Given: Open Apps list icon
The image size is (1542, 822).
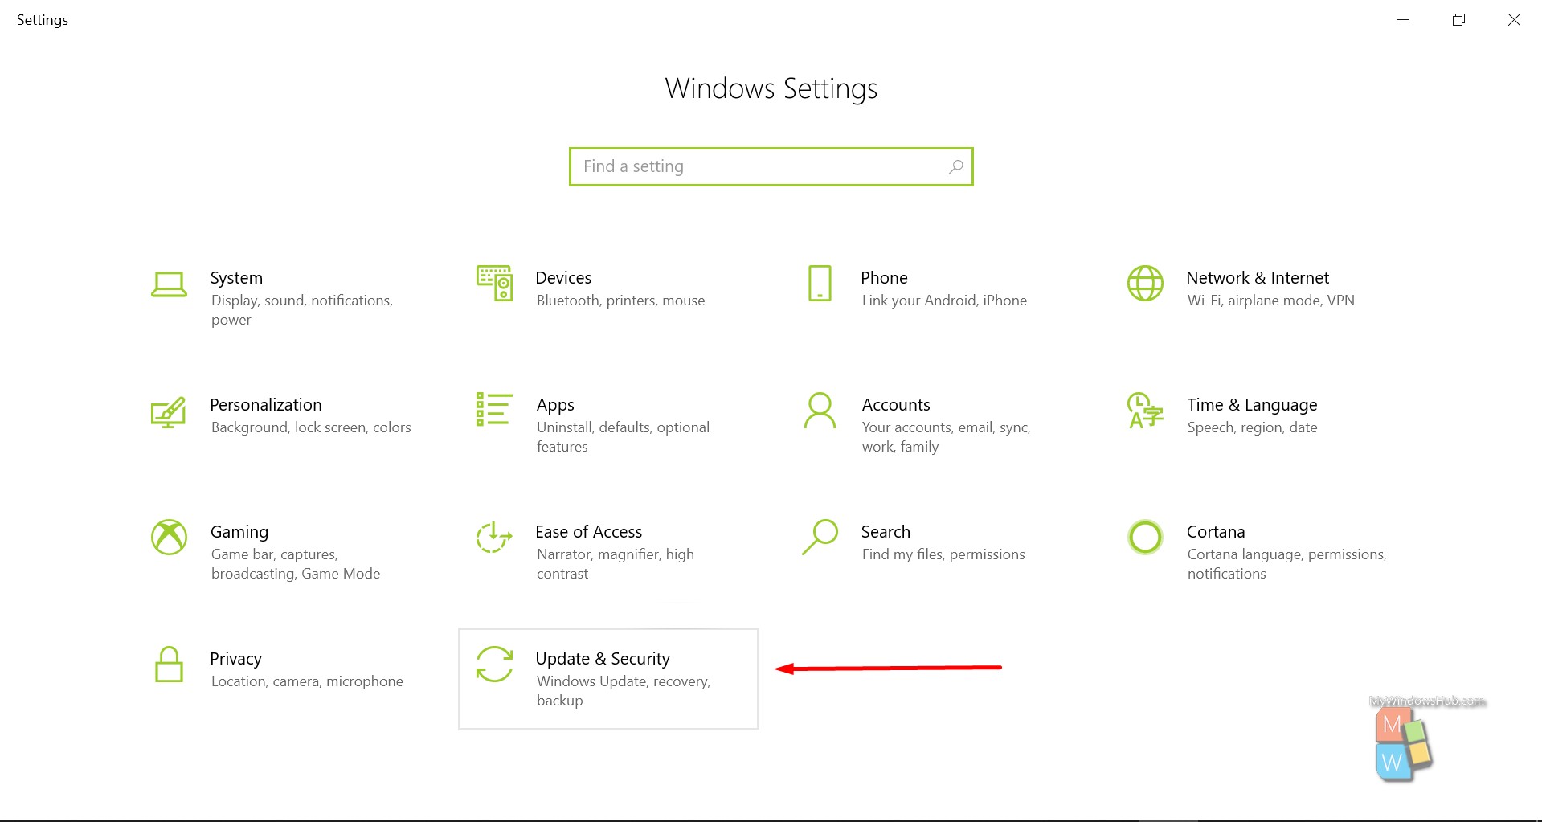Looking at the screenshot, I should point(494,409).
